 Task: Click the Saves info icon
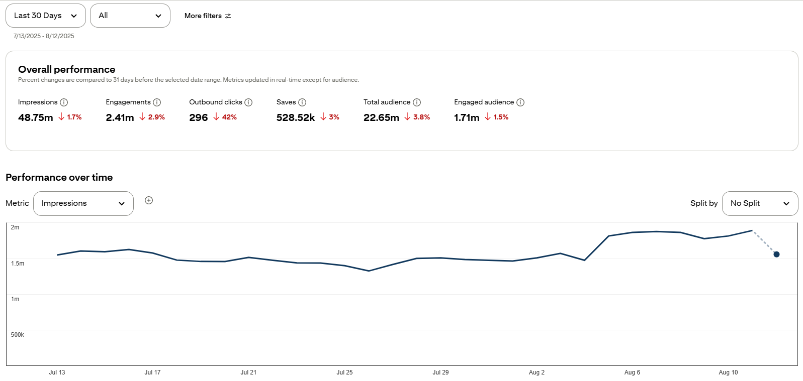pyautogui.click(x=302, y=102)
